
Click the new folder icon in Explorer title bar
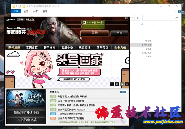tap(24, 6)
